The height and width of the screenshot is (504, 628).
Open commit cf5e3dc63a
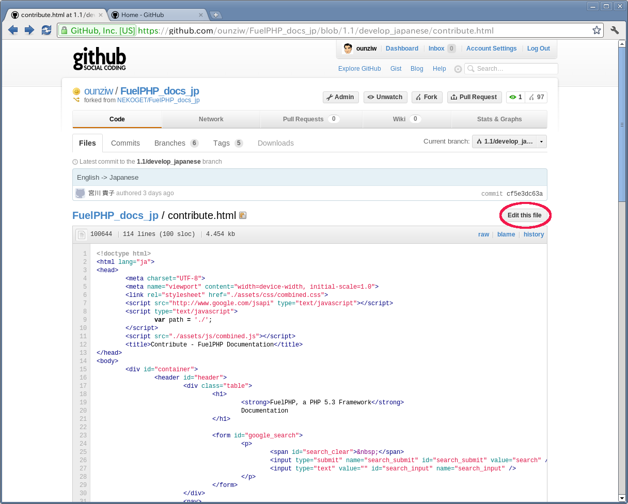[x=525, y=194]
